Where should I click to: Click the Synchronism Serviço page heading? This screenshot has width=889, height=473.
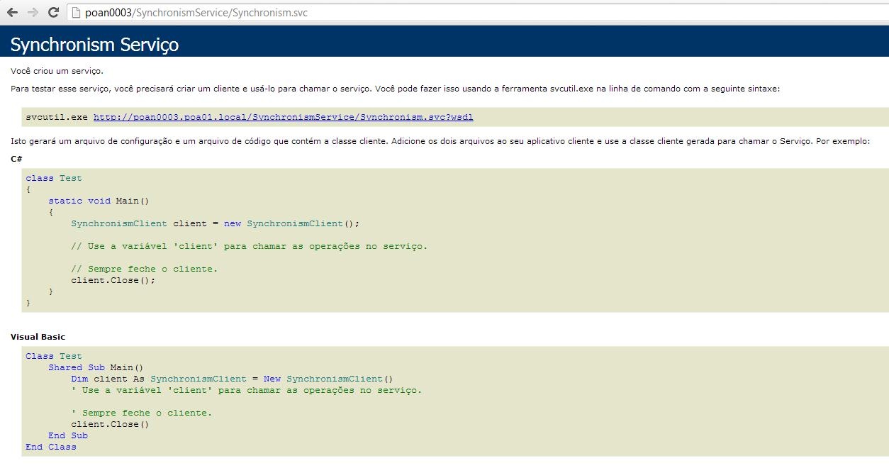pyautogui.click(x=94, y=45)
